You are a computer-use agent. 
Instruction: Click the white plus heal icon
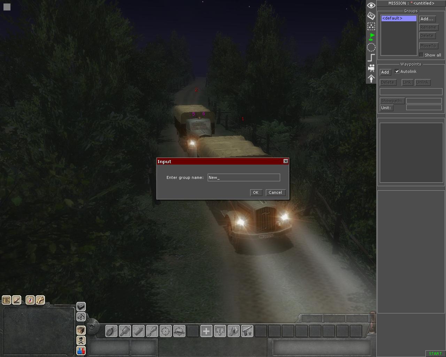[x=206, y=331]
